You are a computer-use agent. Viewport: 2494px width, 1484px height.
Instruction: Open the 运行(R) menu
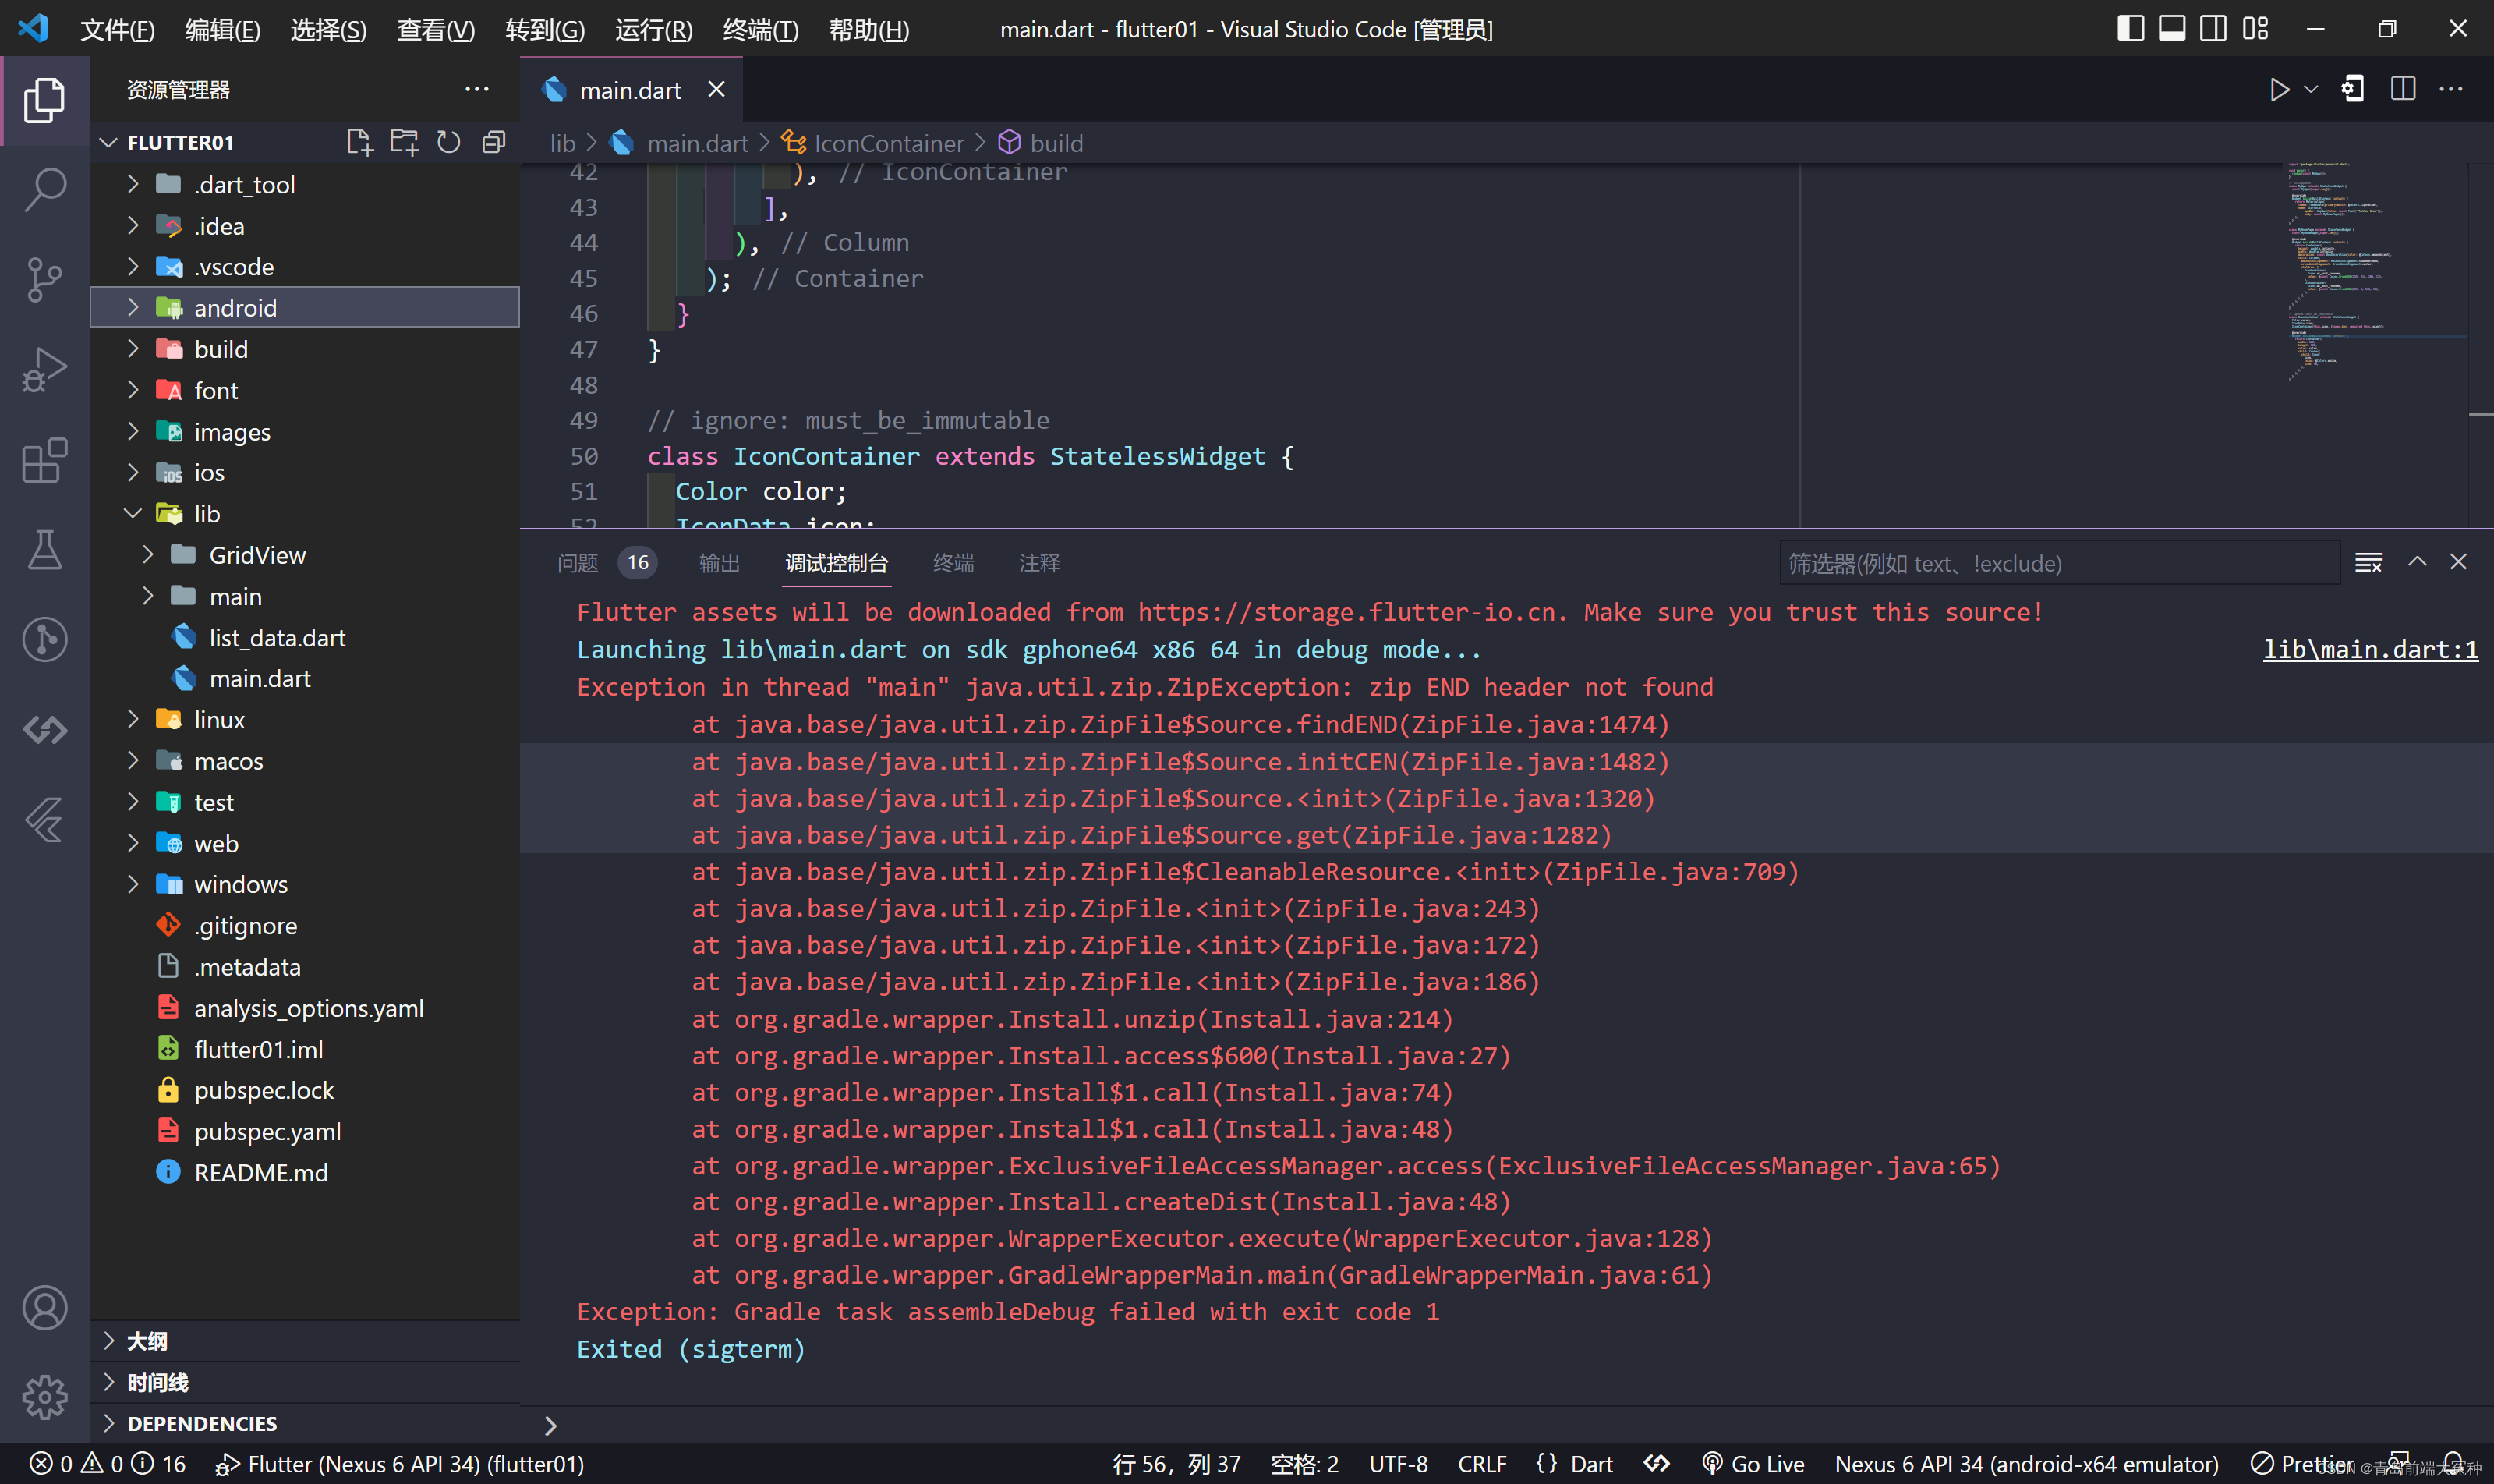point(653,30)
